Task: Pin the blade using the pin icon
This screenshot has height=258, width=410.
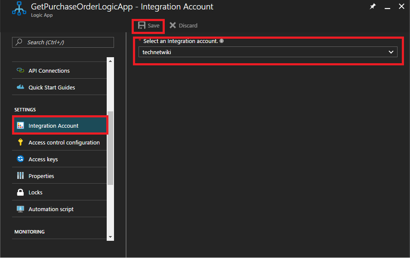Action: tap(373, 6)
